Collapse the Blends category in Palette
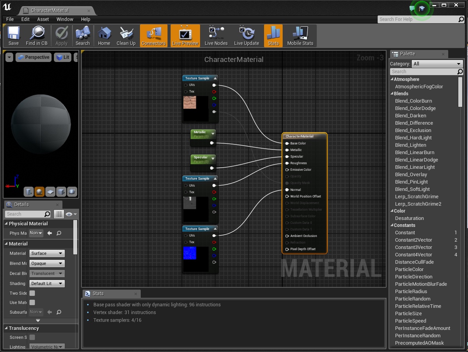Viewport: 468px width, 352px height. [392, 94]
